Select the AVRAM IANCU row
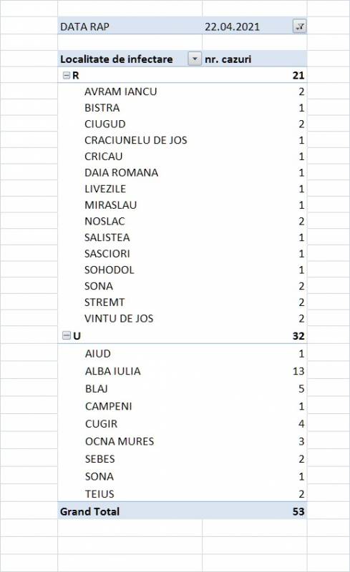 [183, 92]
